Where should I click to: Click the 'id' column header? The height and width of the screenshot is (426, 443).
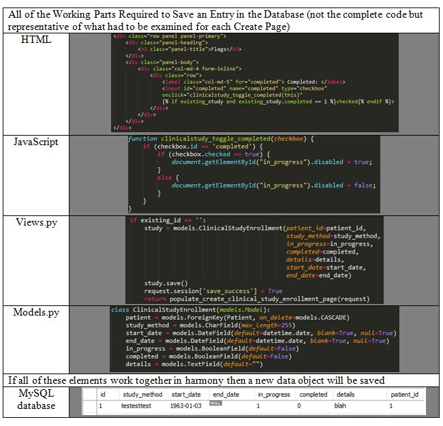(103, 395)
